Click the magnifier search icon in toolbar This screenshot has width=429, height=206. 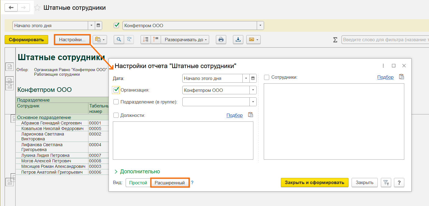tap(119, 39)
